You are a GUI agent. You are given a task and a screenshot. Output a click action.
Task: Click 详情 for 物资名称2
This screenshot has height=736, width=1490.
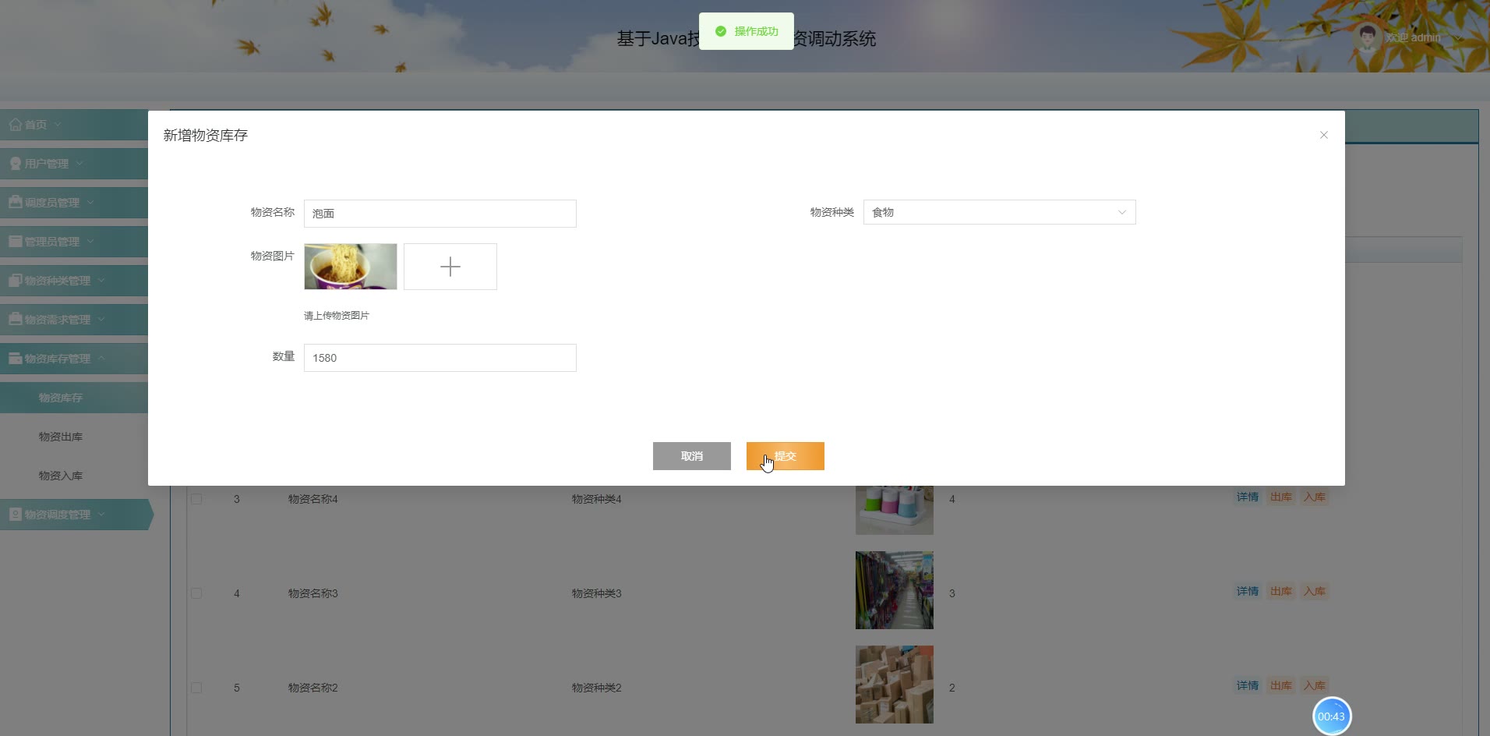click(x=1248, y=685)
